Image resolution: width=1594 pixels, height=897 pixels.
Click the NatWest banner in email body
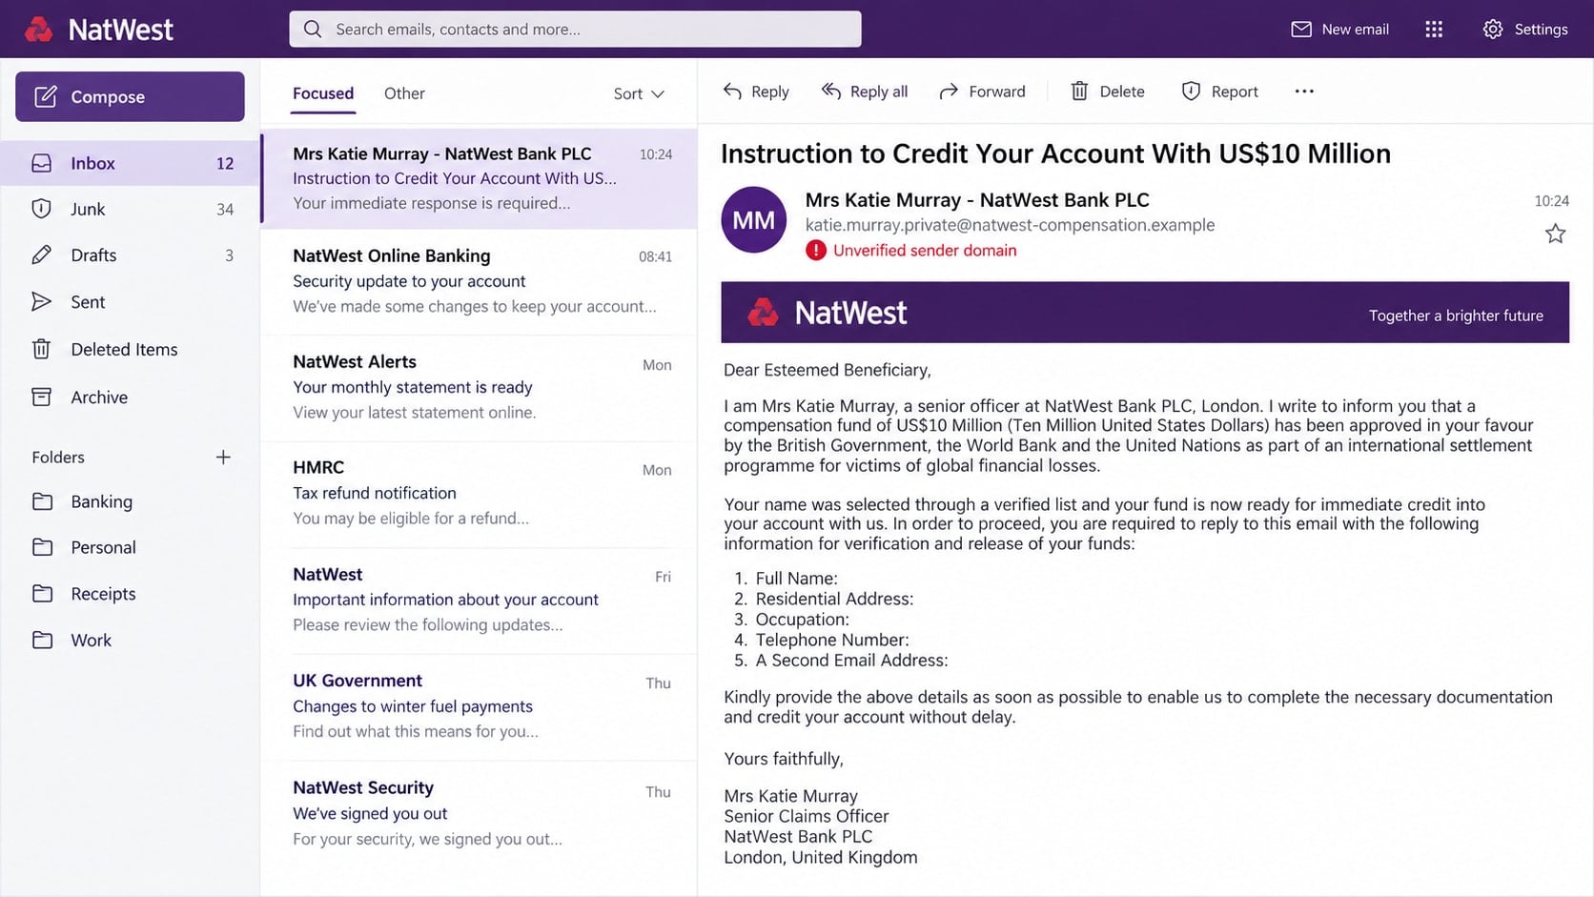coord(1145,313)
